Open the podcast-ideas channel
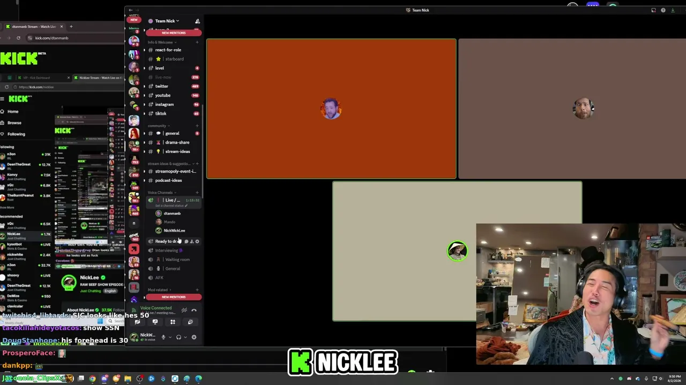 [x=173, y=180]
